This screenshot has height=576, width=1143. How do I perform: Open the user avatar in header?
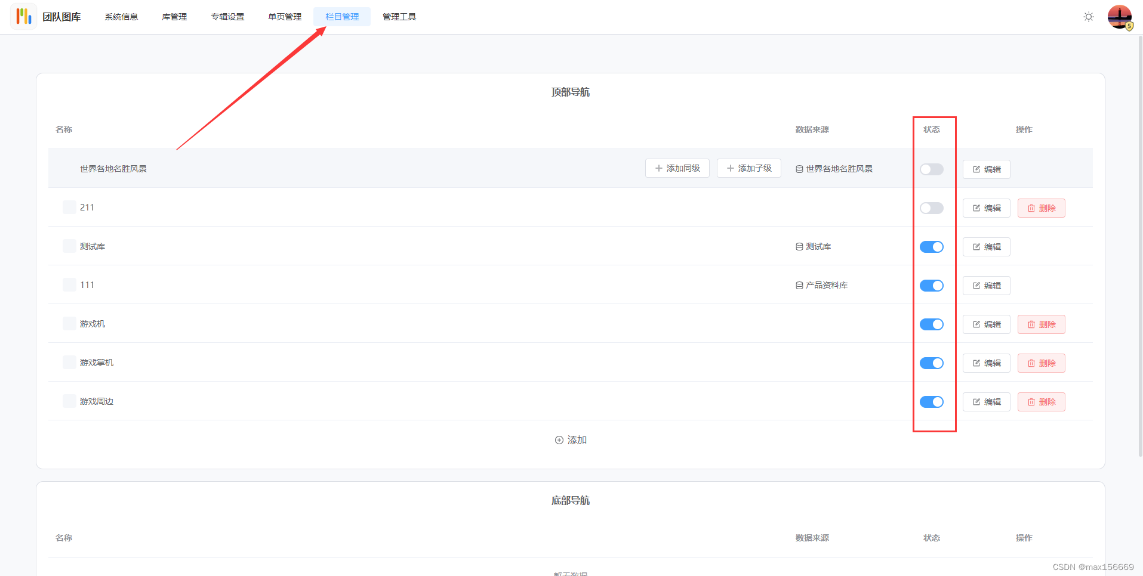coord(1120,17)
